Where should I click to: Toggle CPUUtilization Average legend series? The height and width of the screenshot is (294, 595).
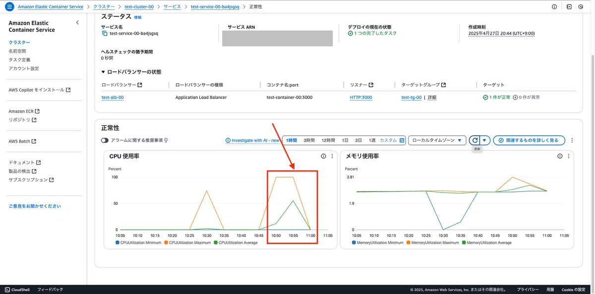pos(236,243)
